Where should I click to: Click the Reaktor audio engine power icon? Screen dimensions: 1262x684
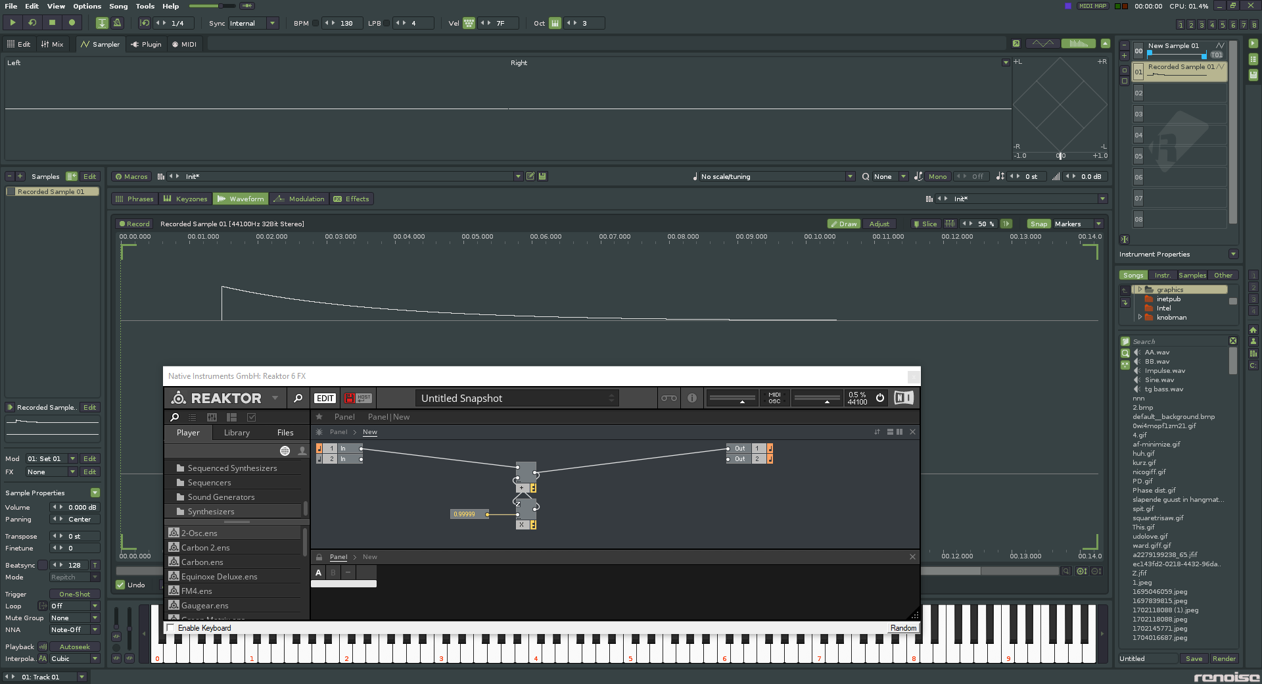pyautogui.click(x=879, y=398)
